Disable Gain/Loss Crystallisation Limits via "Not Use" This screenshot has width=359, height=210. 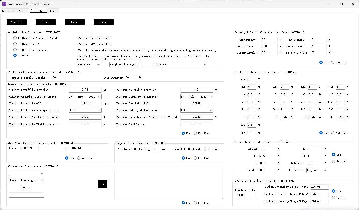coord(78,158)
